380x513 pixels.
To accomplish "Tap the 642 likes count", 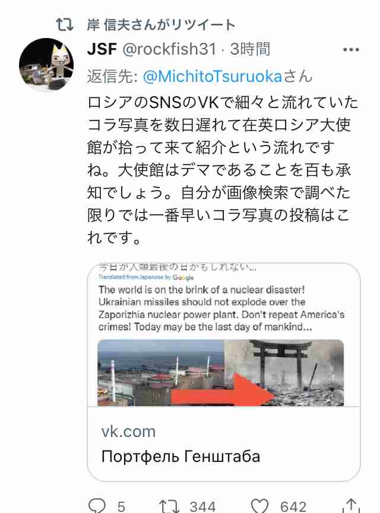I will coord(293,506).
